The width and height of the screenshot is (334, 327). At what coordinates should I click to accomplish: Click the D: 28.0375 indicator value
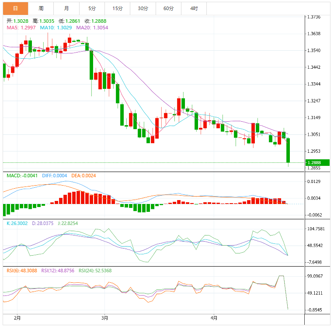(x=42, y=223)
